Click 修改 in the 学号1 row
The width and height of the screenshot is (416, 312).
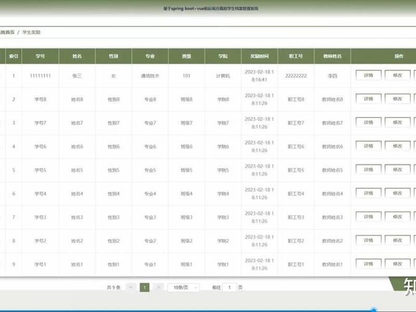(x=397, y=264)
